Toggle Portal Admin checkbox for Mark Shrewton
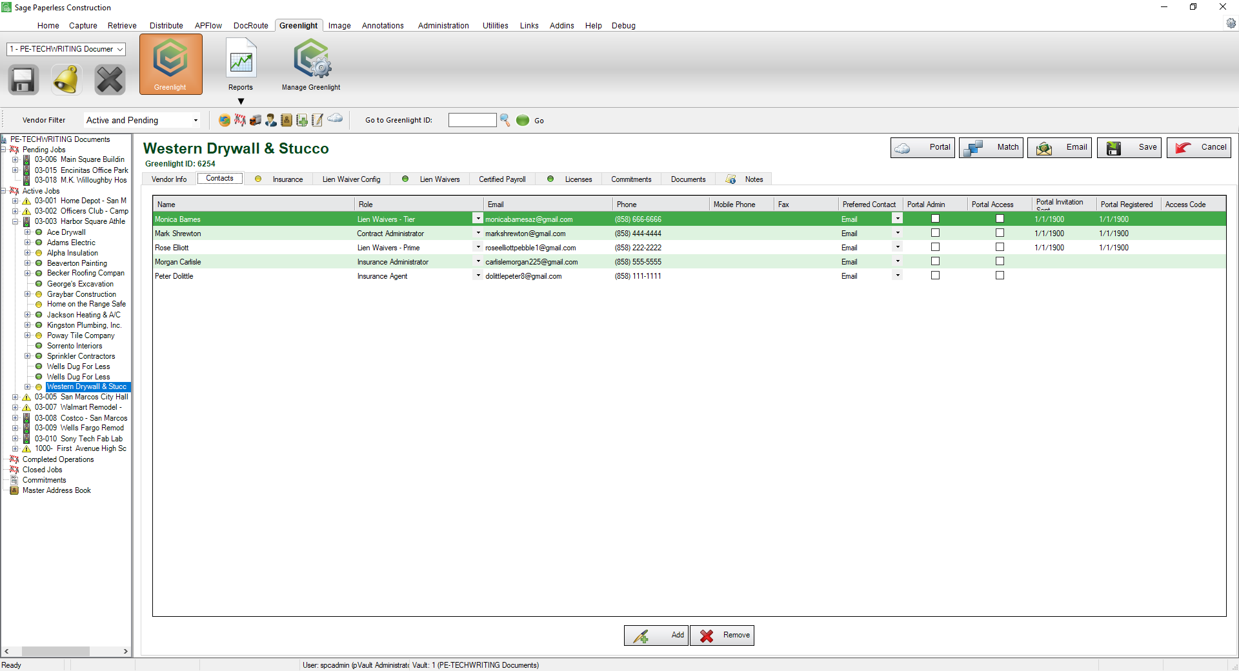The width and height of the screenshot is (1239, 671). point(935,233)
